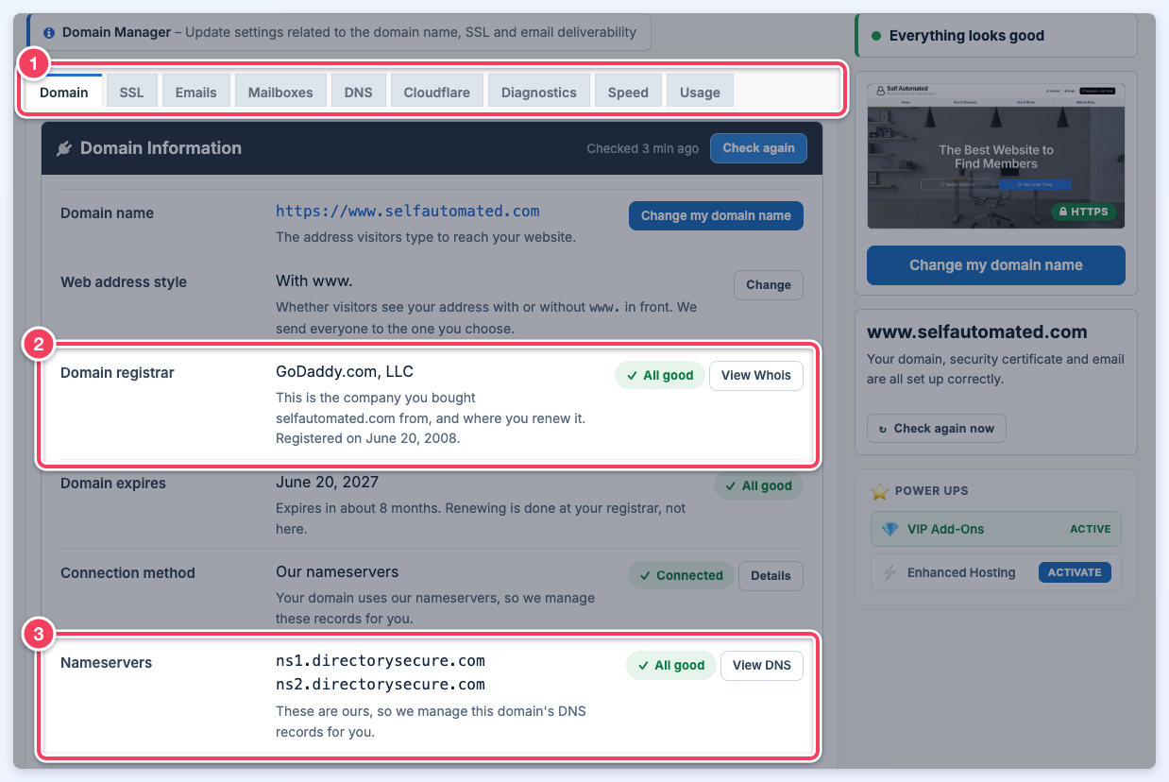Click the Connected status badge

click(681, 575)
